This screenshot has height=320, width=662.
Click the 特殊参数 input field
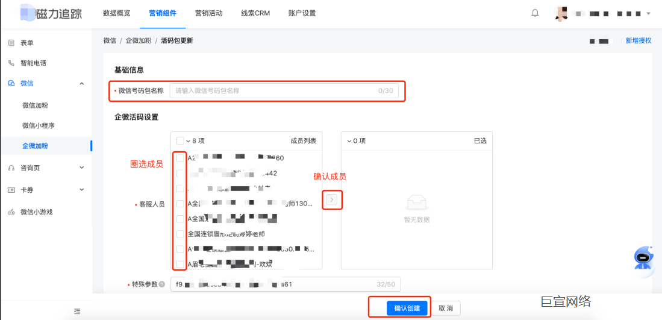[286, 284]
